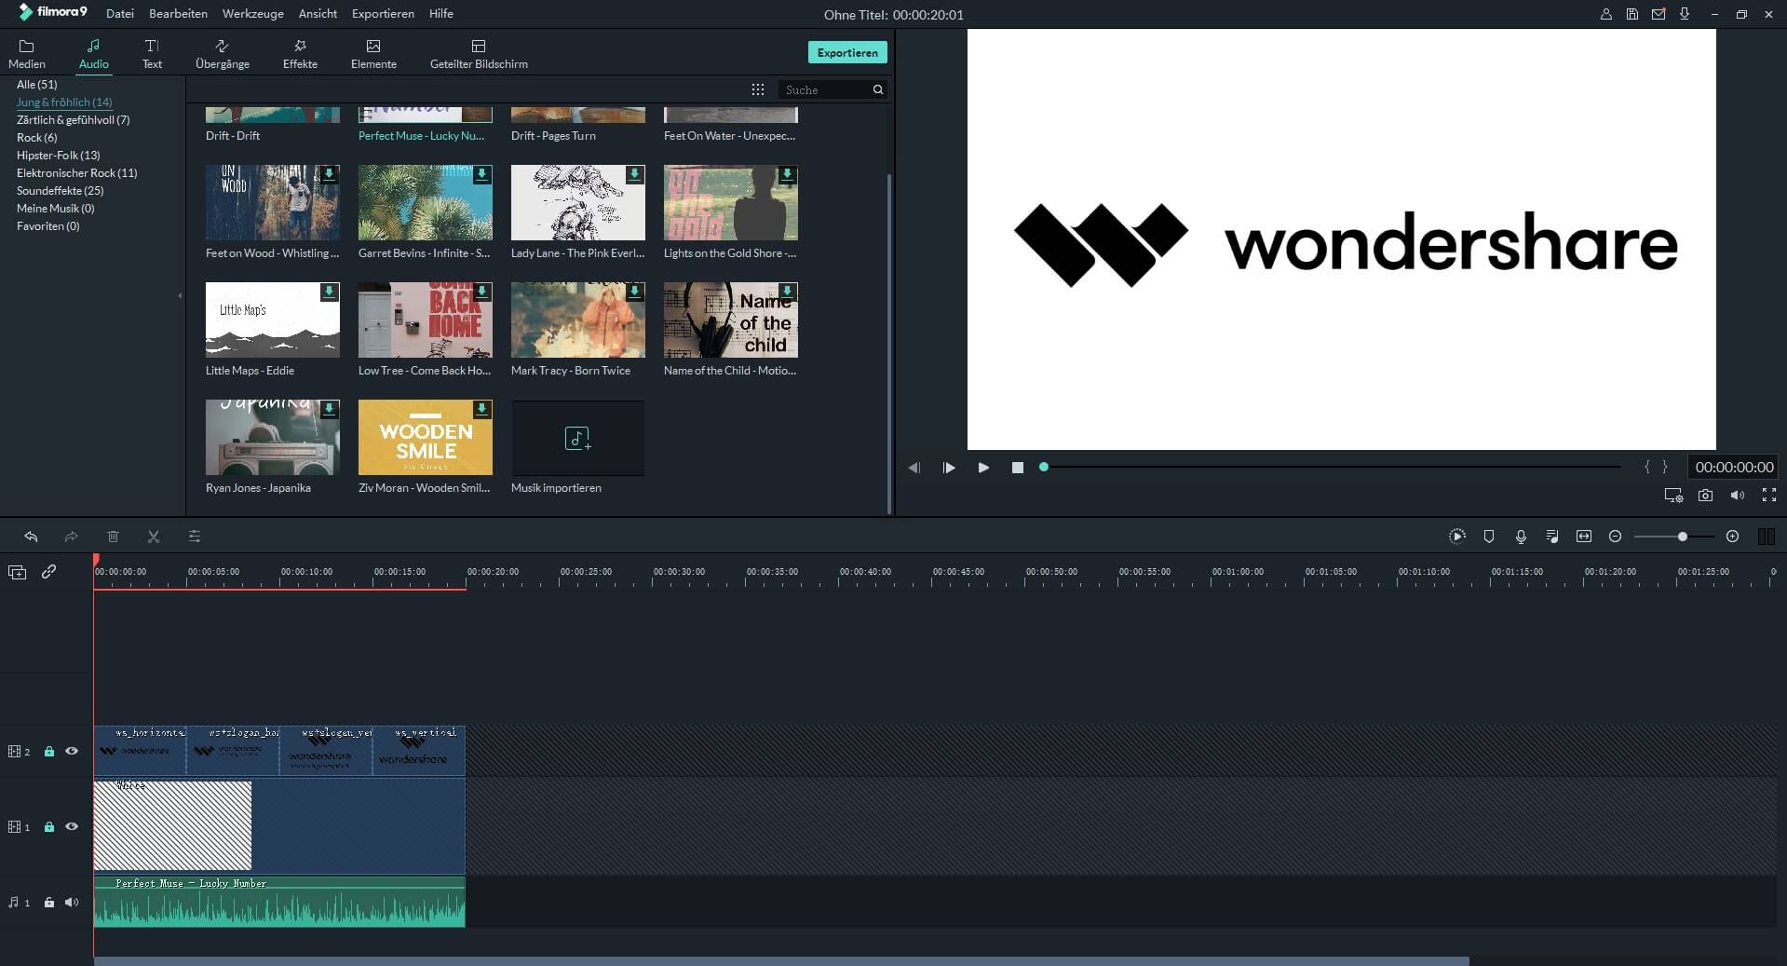
Task: Show Alle (51) audio tracks
Action: tap(37, 85)
